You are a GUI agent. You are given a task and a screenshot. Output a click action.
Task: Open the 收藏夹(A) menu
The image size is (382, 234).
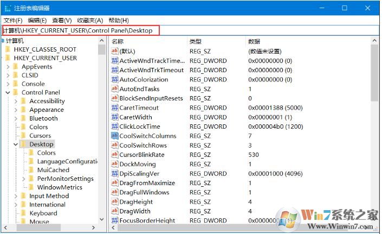[89, 20]
